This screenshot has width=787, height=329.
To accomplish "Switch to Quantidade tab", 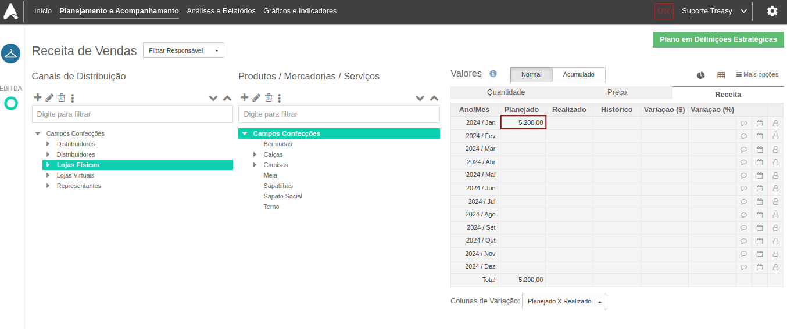I will click(x=506, y=92).
